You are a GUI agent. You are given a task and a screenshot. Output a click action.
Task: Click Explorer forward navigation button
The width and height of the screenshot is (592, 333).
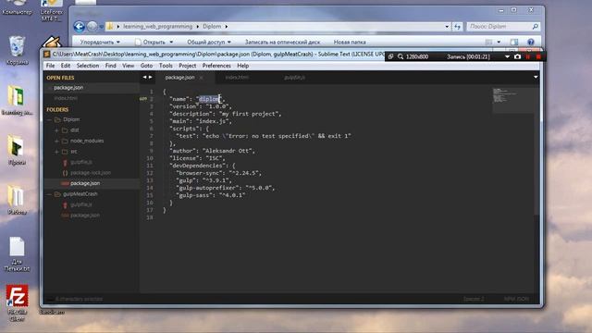coord(92,27)
